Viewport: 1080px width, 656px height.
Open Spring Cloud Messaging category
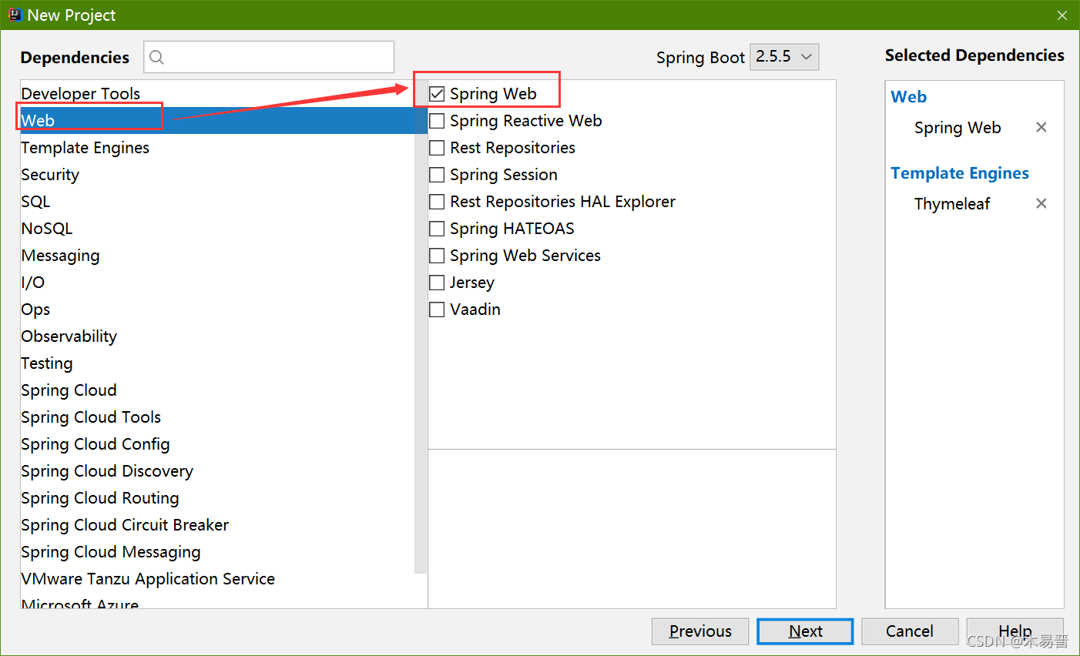217,552
